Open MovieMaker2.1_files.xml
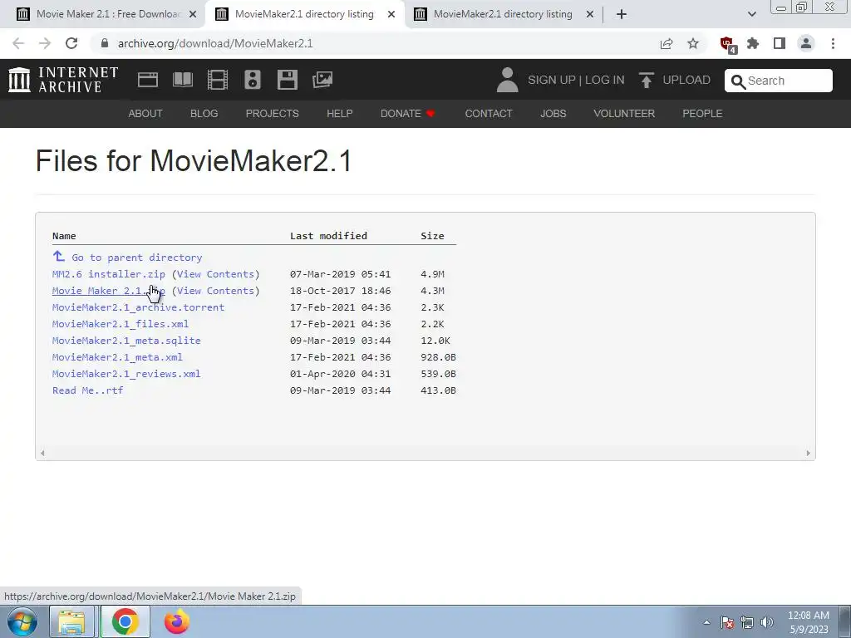This screenshot has width=851, height=638. 121,324
